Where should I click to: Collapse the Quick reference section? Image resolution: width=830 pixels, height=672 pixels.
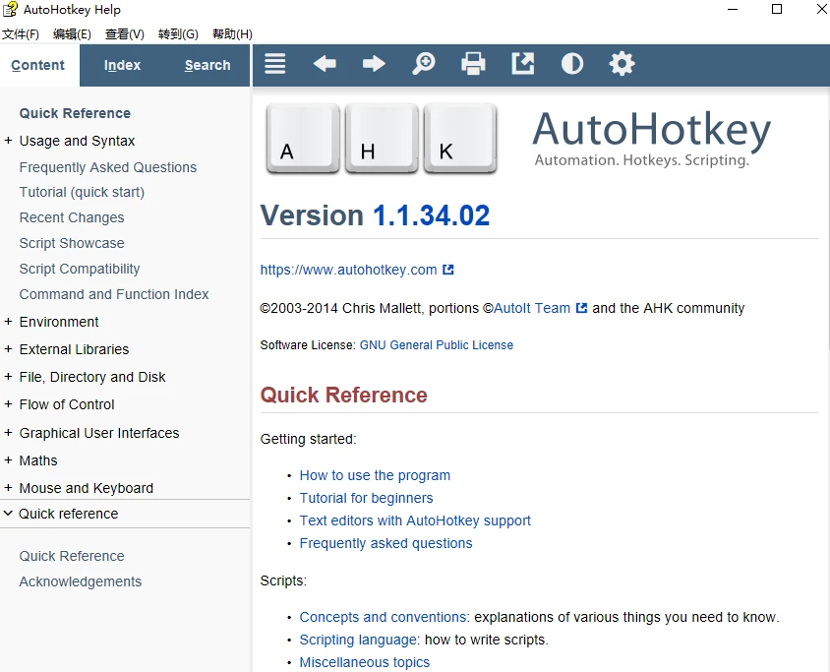(x=9, y=514)
